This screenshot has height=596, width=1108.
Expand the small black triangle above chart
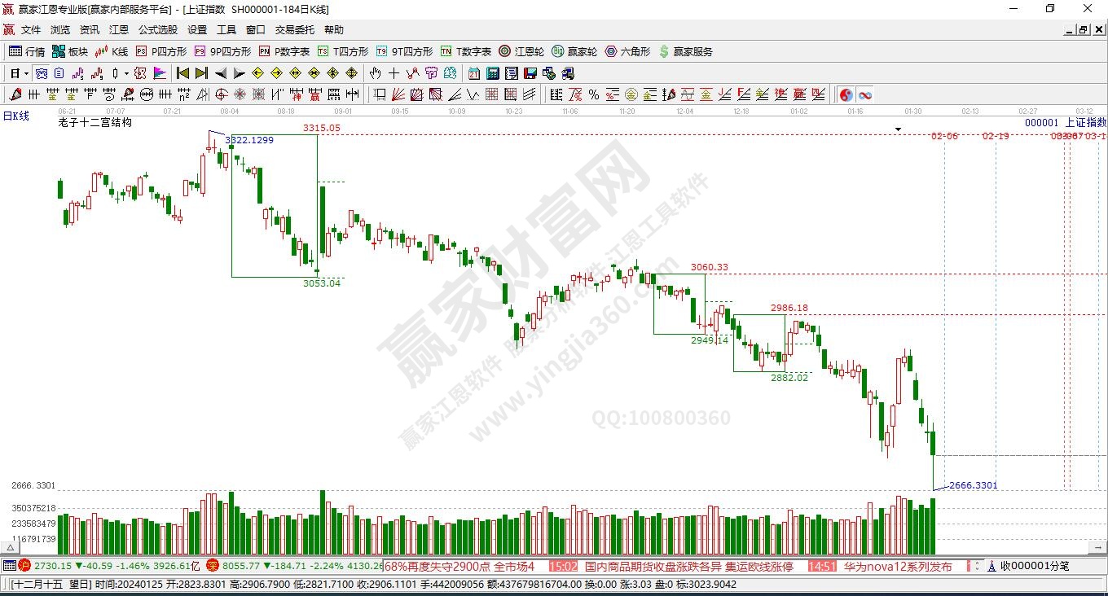pos(898,129)
